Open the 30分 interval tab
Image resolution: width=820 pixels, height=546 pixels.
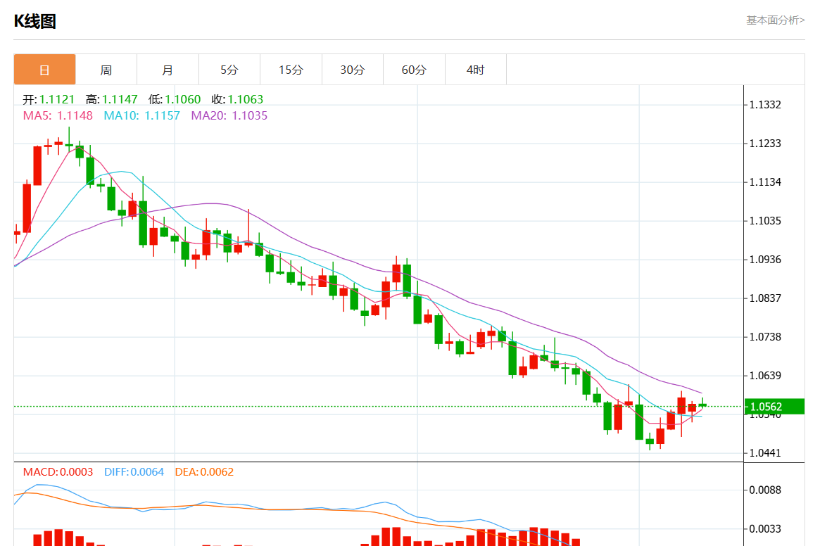click(x=353, y=70)
